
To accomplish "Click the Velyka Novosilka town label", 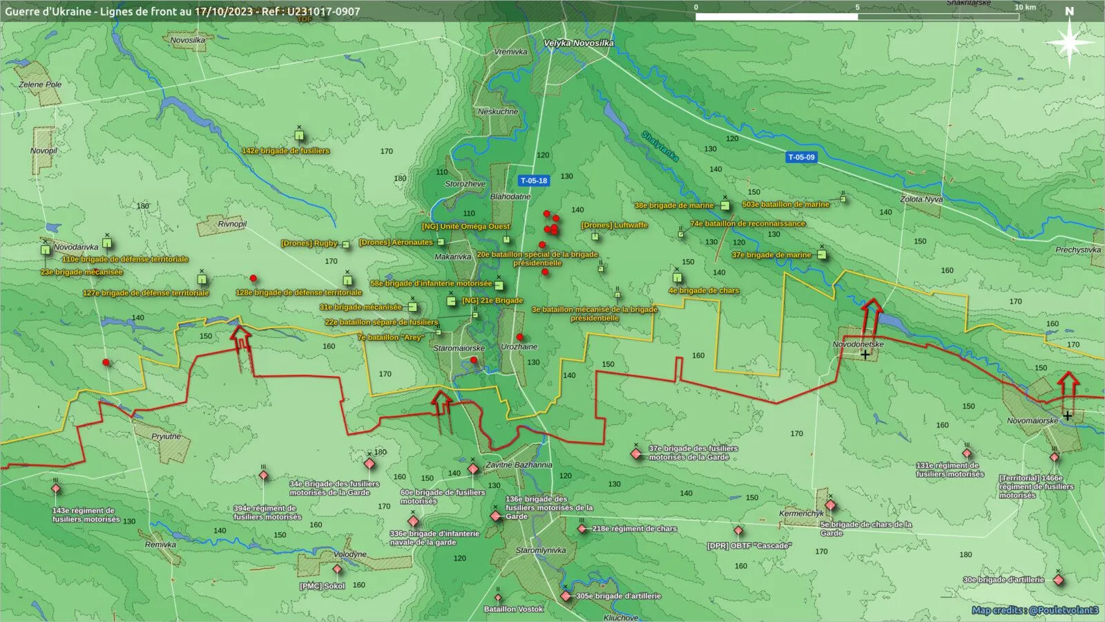I will click(x=579, y=43).
